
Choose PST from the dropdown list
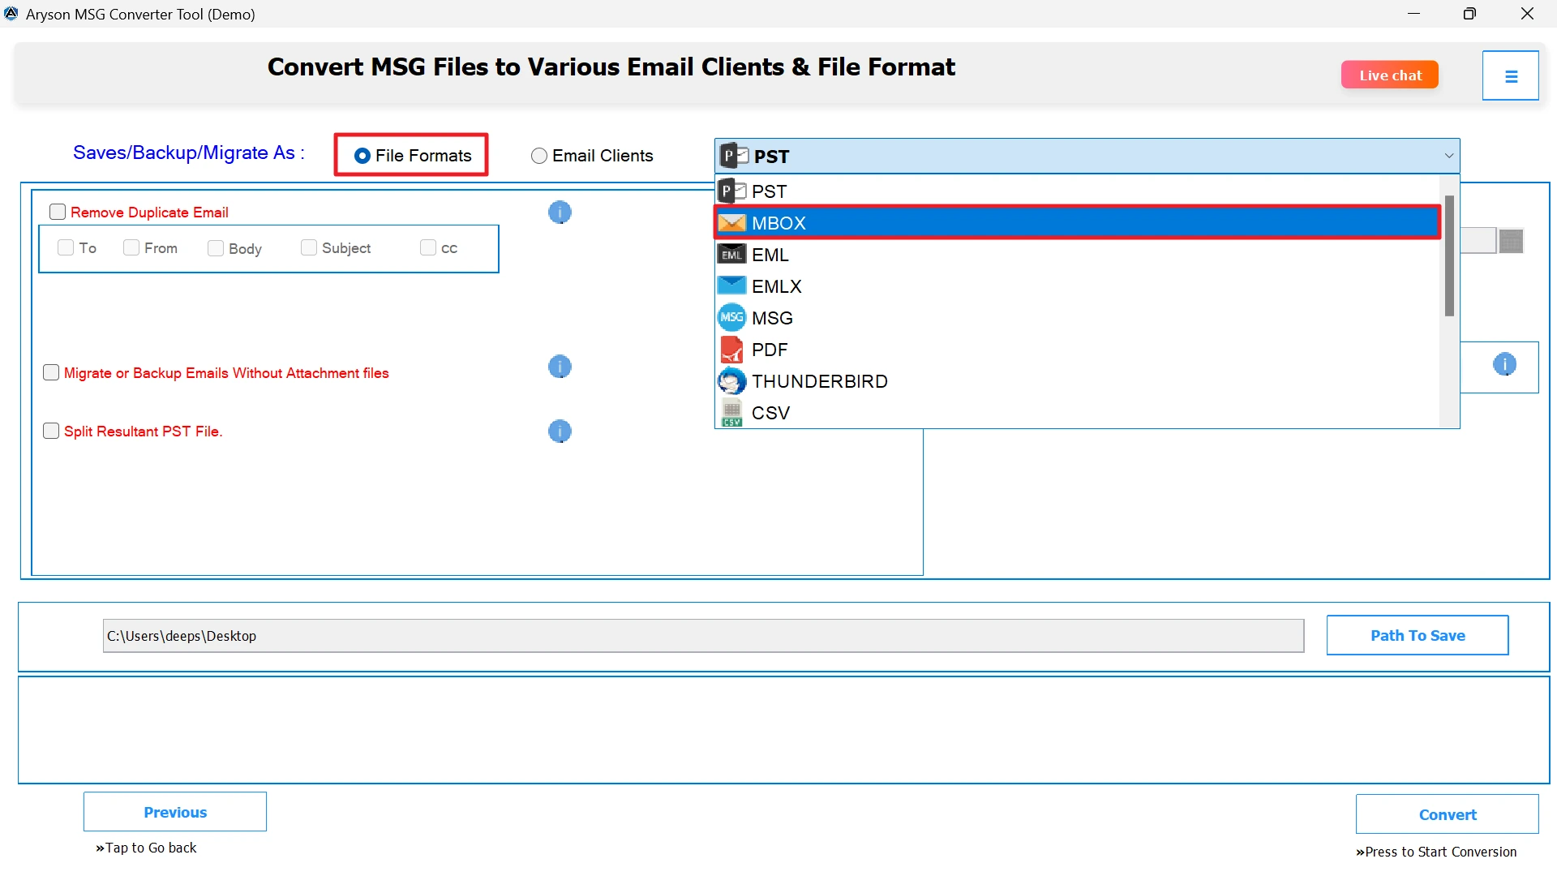tap(1078, 191)
